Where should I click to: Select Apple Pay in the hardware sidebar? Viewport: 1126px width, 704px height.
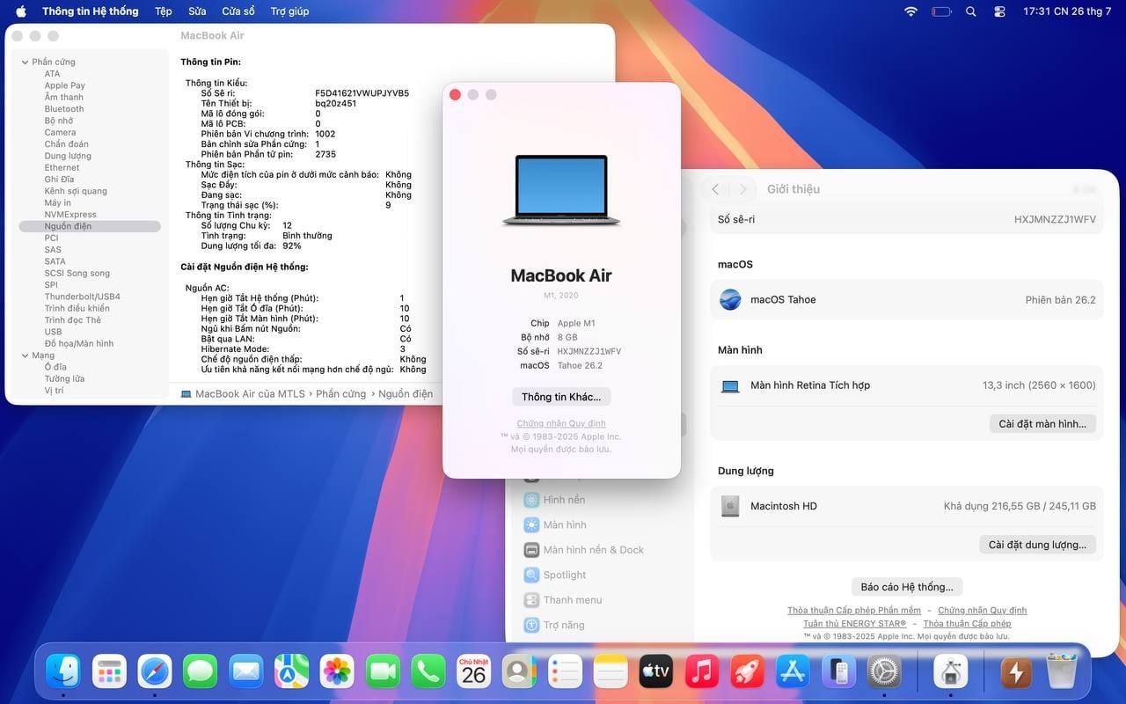[65, 85]
